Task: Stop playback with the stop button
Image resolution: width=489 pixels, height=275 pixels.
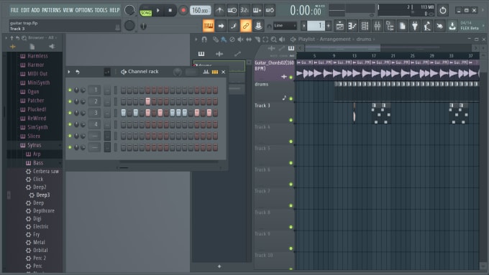Action: click(170, 10)
